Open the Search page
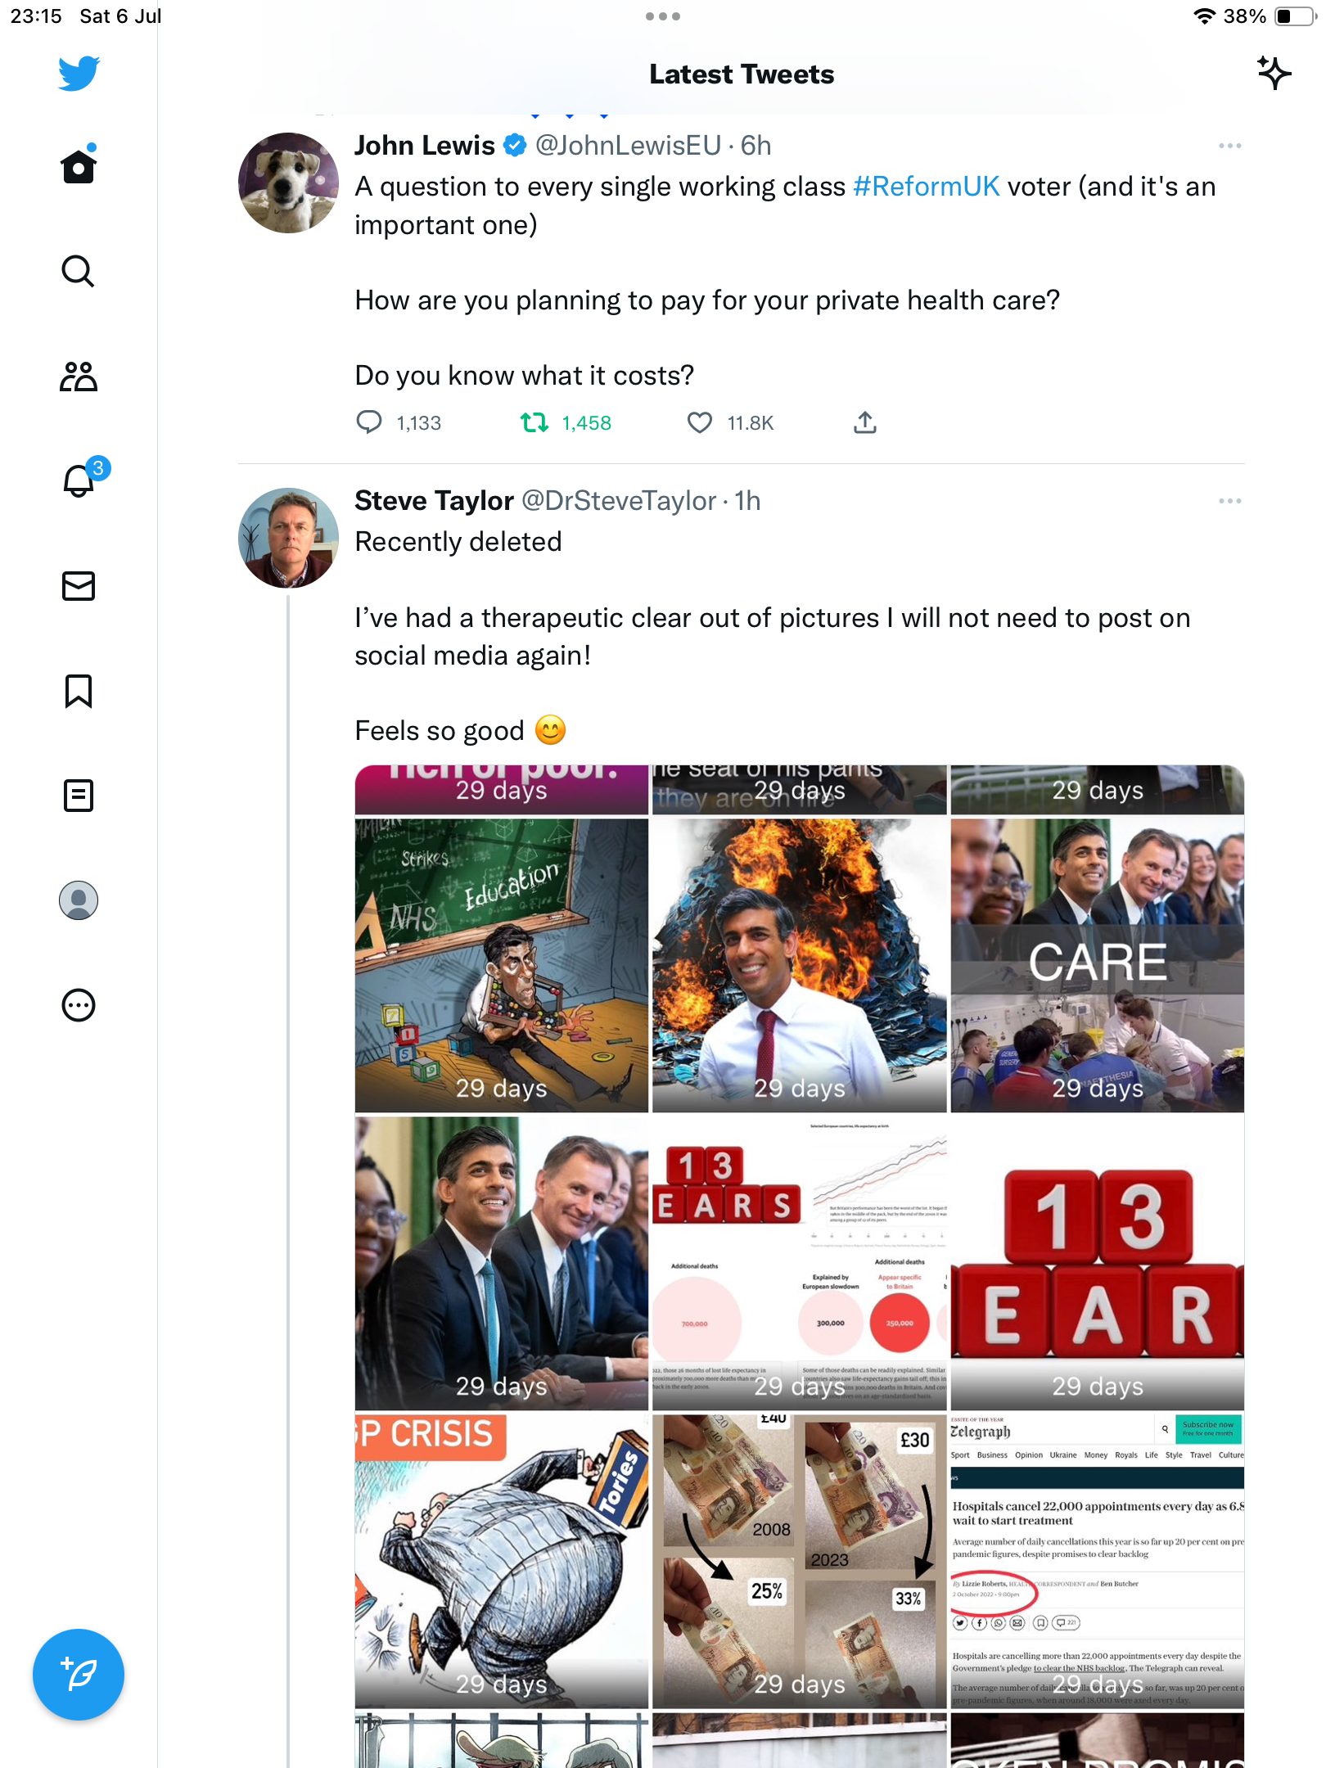This screenshot has width=1326, height=1768. 79,271
